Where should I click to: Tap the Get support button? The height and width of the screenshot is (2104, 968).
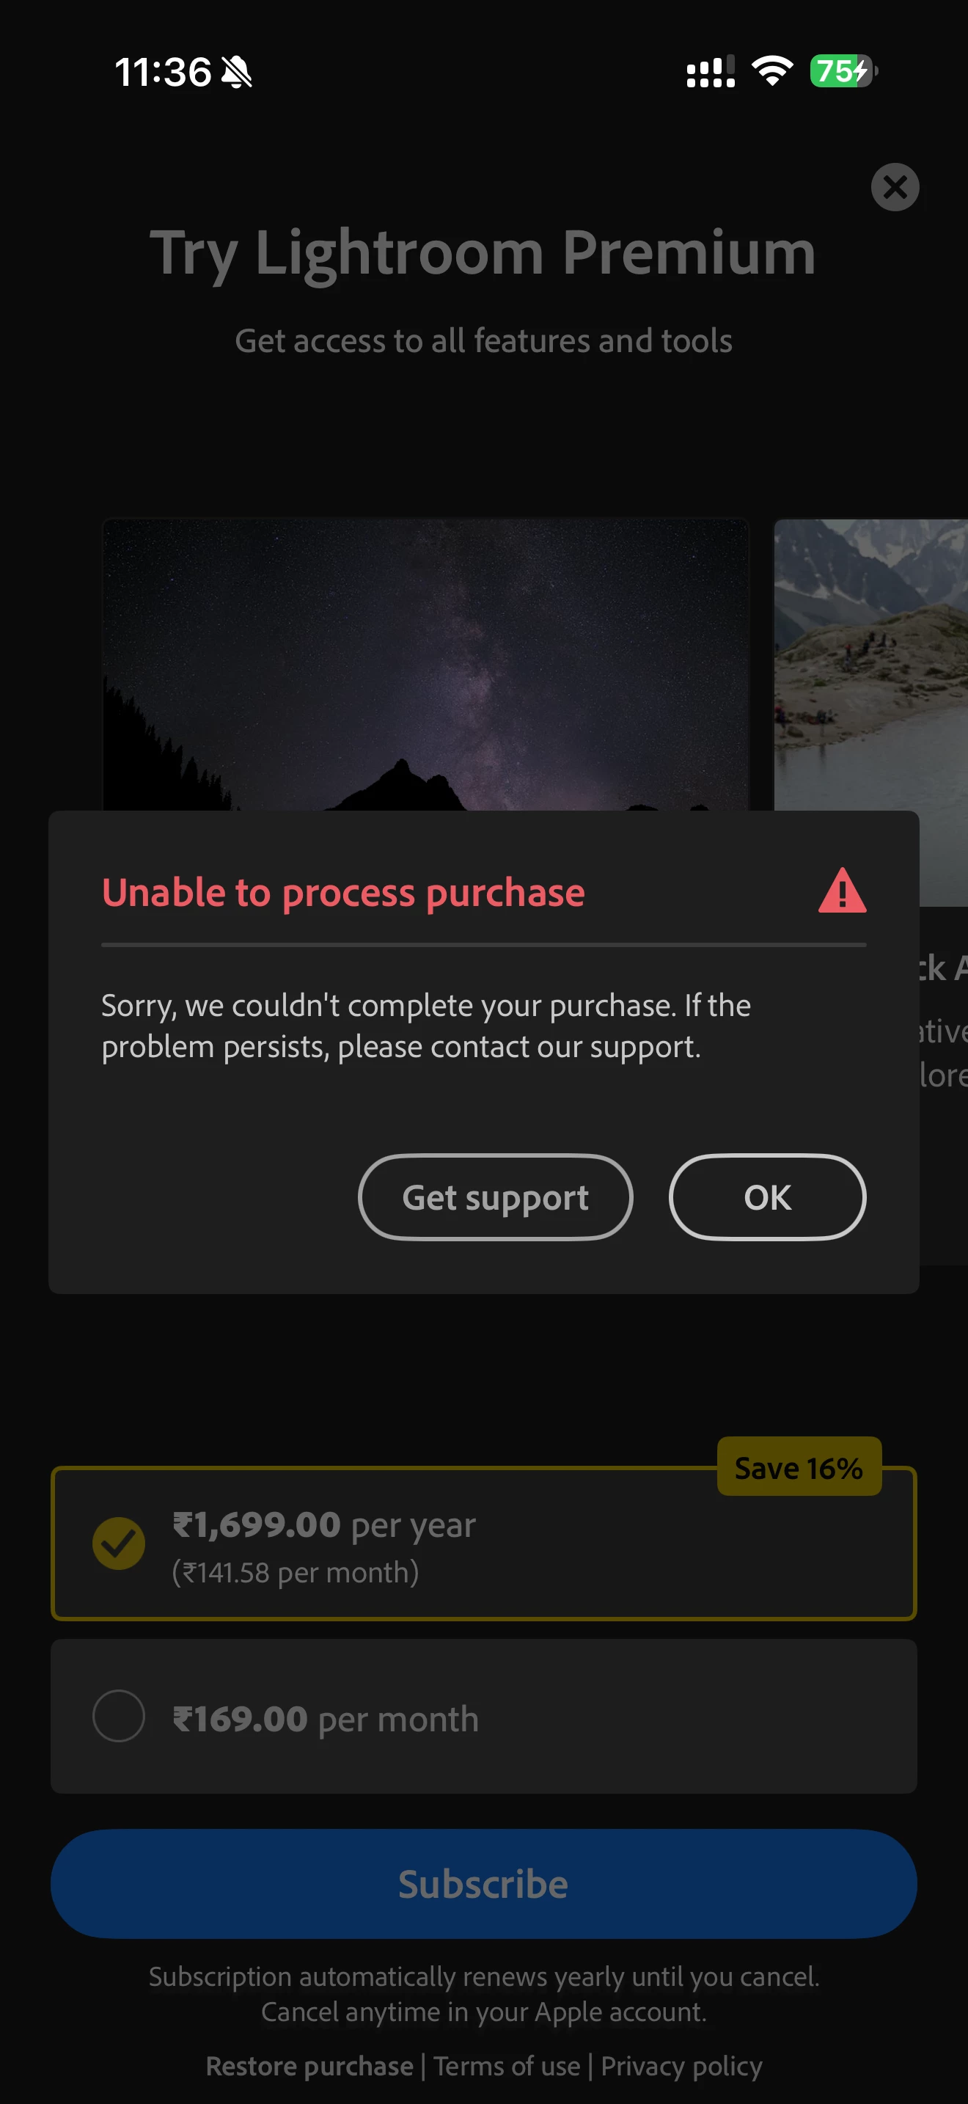click(494, 1197)
